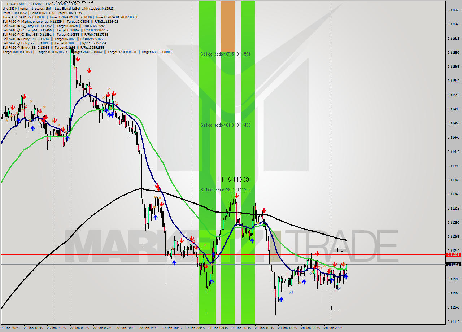The image size is (462, 332).
Task: Click the '27 Jan 18:45' time axis label
Action: [x=172, y=328]
